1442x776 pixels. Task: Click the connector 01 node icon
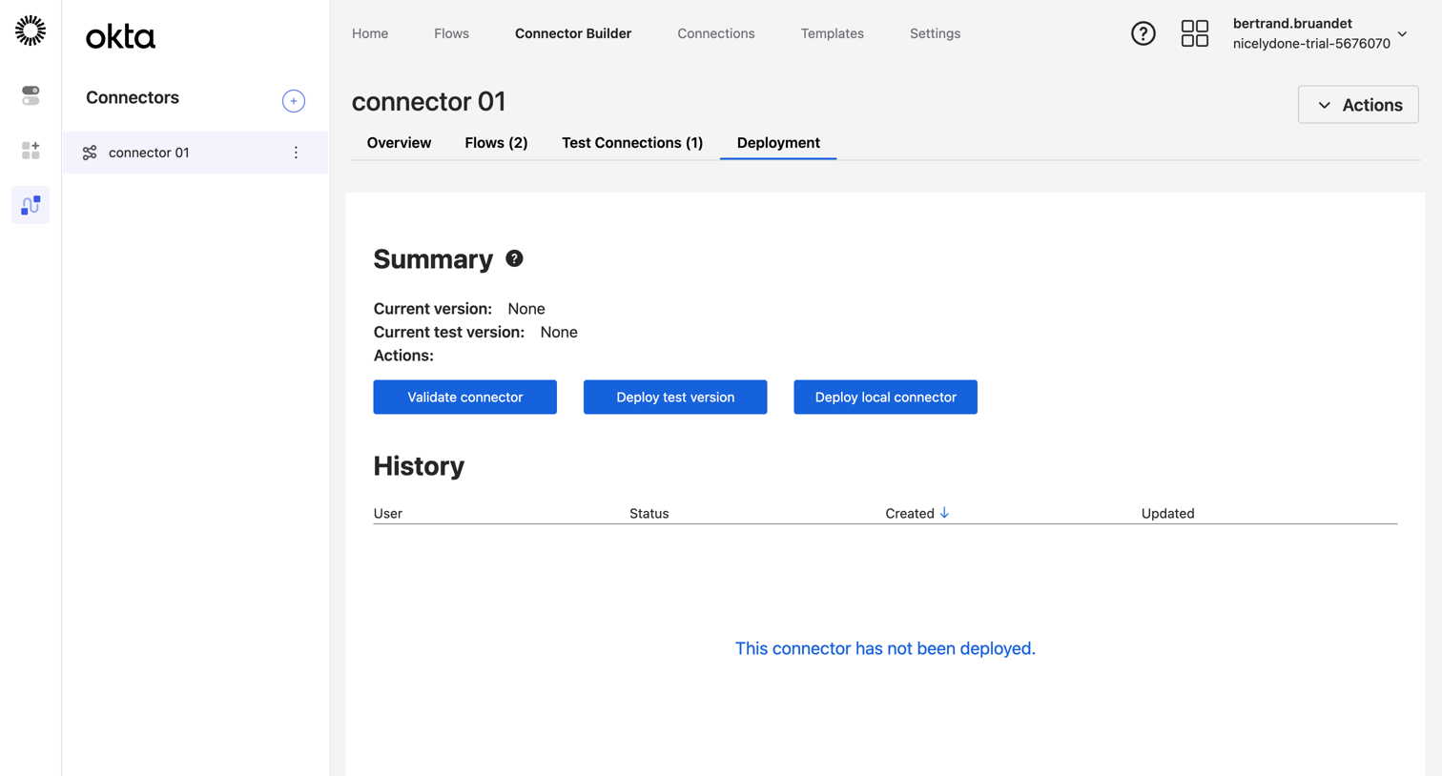[x=90, y=153]
